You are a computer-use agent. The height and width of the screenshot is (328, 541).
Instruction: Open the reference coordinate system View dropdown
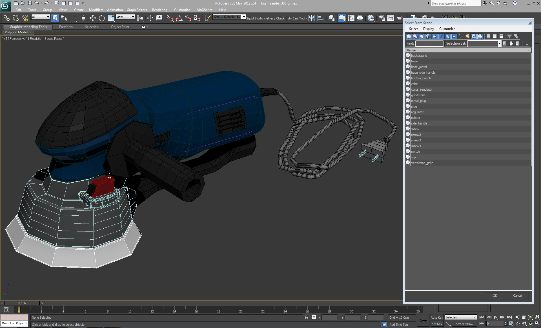point(125,17)
